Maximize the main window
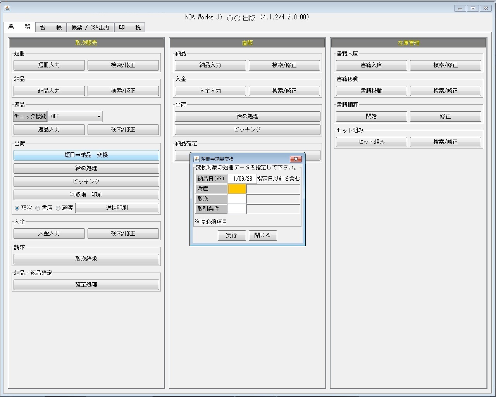The height and width of the screenshot is (397, 496). tap(473, 8)
